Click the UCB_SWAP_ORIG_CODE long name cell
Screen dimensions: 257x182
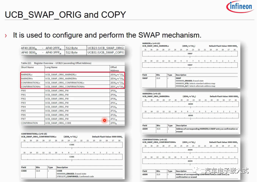point(58,123)
